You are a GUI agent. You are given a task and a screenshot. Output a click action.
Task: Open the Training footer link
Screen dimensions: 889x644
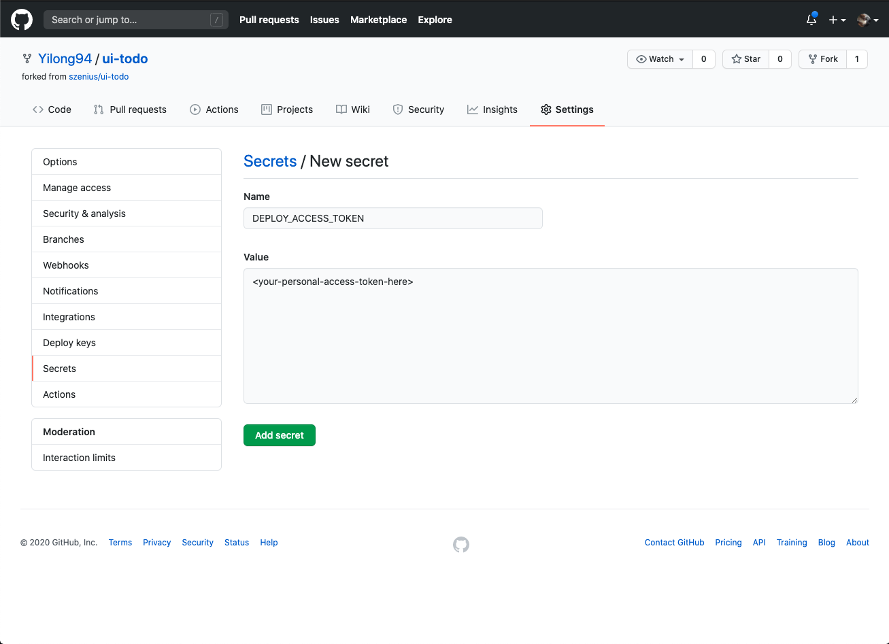[x=792, y=543]
